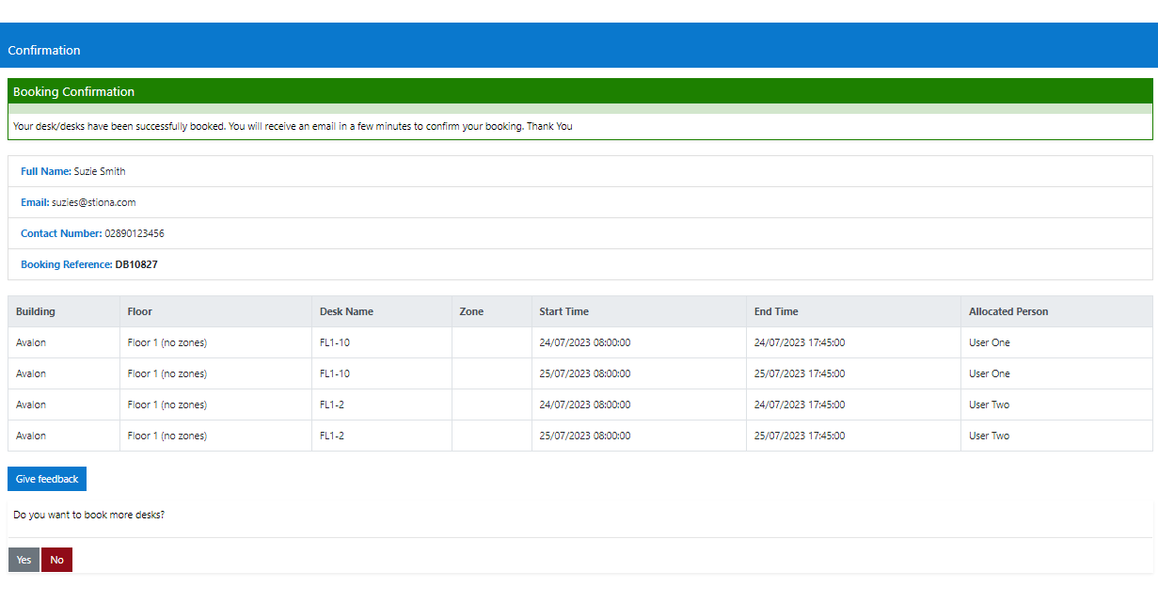Click the Allocated Person column header
1158x603 pixels.
pos(1008,311)
